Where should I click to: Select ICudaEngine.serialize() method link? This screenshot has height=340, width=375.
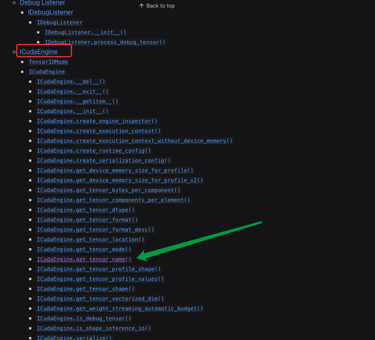pos(75,337)
